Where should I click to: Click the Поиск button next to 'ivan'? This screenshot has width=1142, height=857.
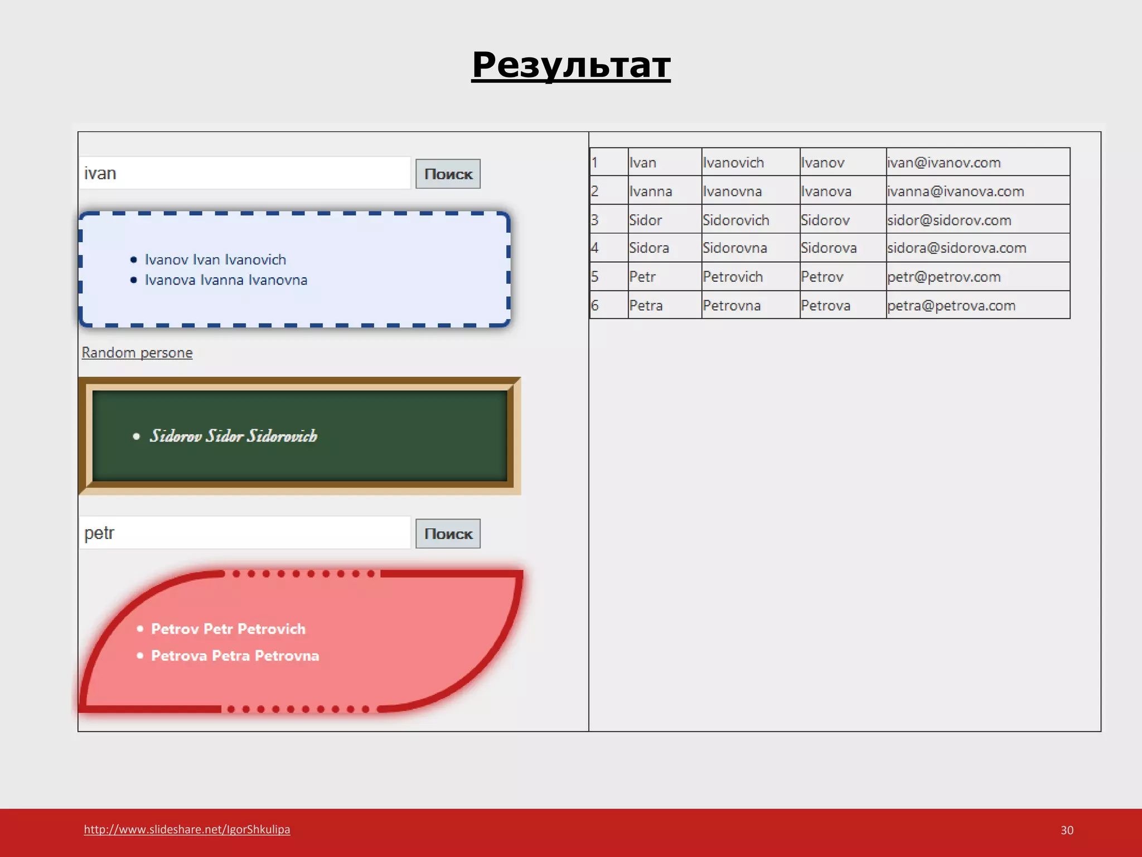(448, 174)
